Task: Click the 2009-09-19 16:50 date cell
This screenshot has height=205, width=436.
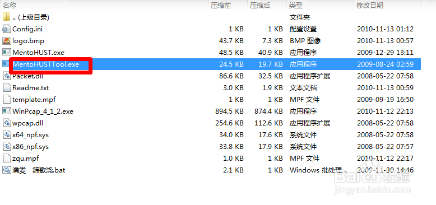Action: [x=385, y=100]
